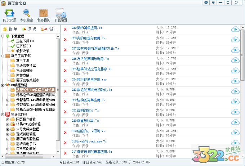Download 021结构的定义 via cloud icon
Screen dimensions: 245x166
pos(235,112)
